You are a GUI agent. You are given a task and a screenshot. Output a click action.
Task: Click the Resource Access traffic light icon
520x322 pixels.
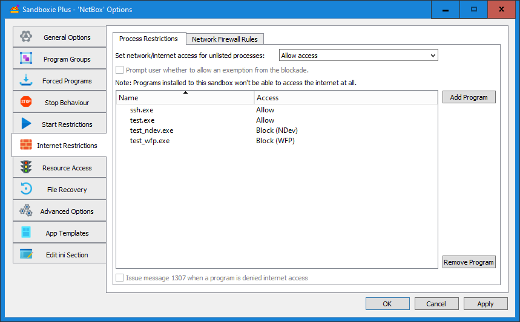(26, 167)
